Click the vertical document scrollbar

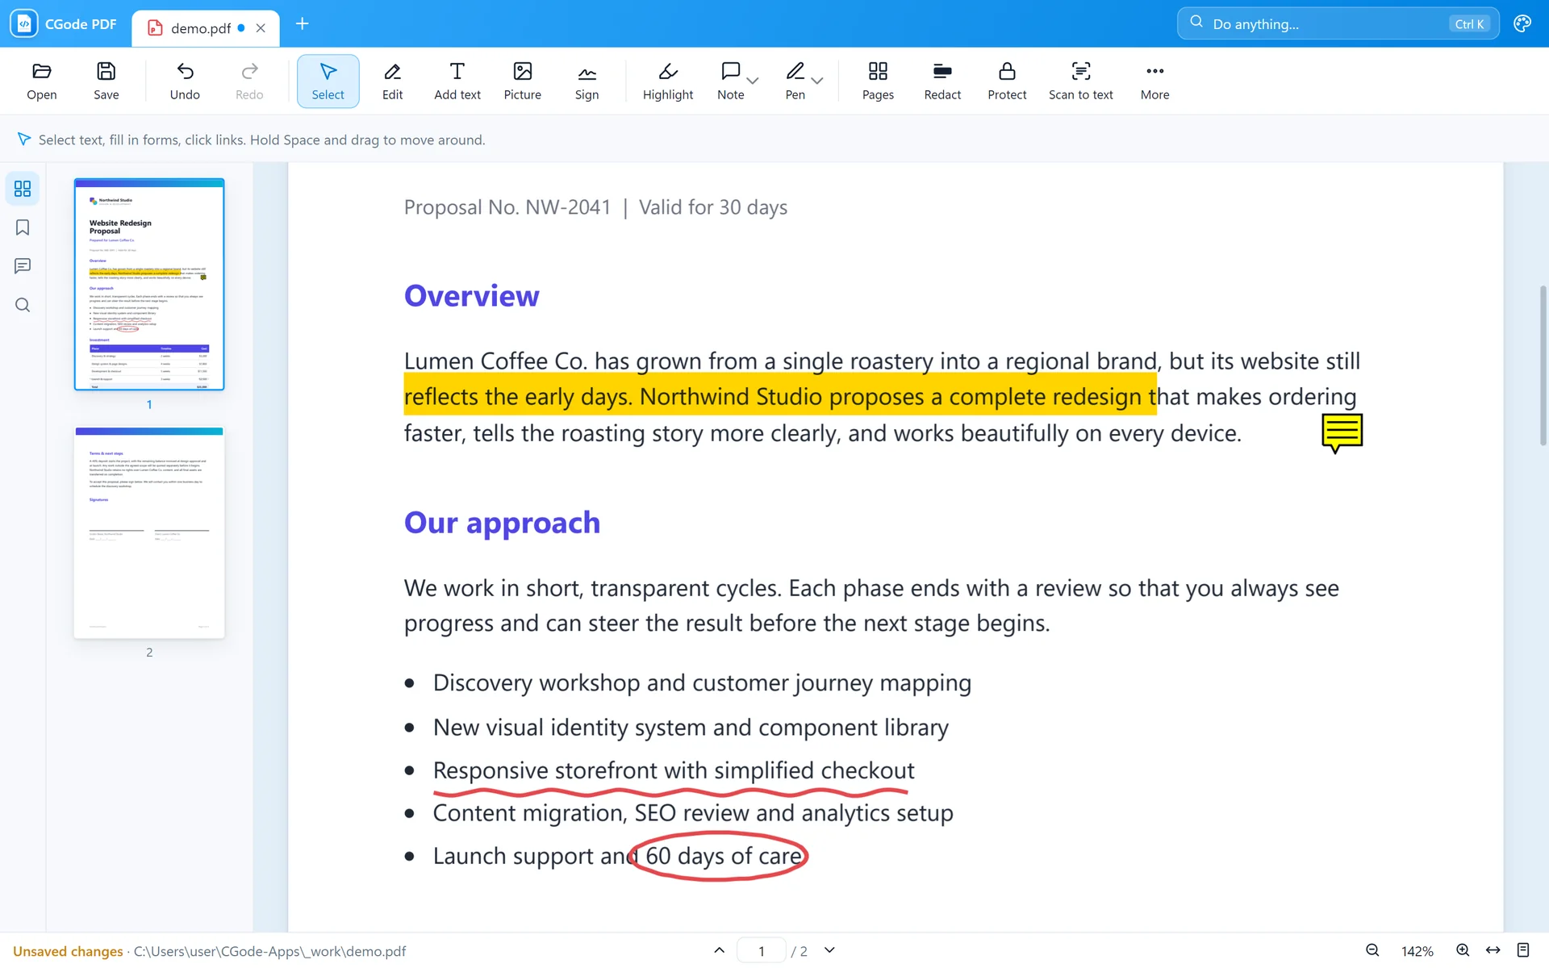click(1543, 365)
